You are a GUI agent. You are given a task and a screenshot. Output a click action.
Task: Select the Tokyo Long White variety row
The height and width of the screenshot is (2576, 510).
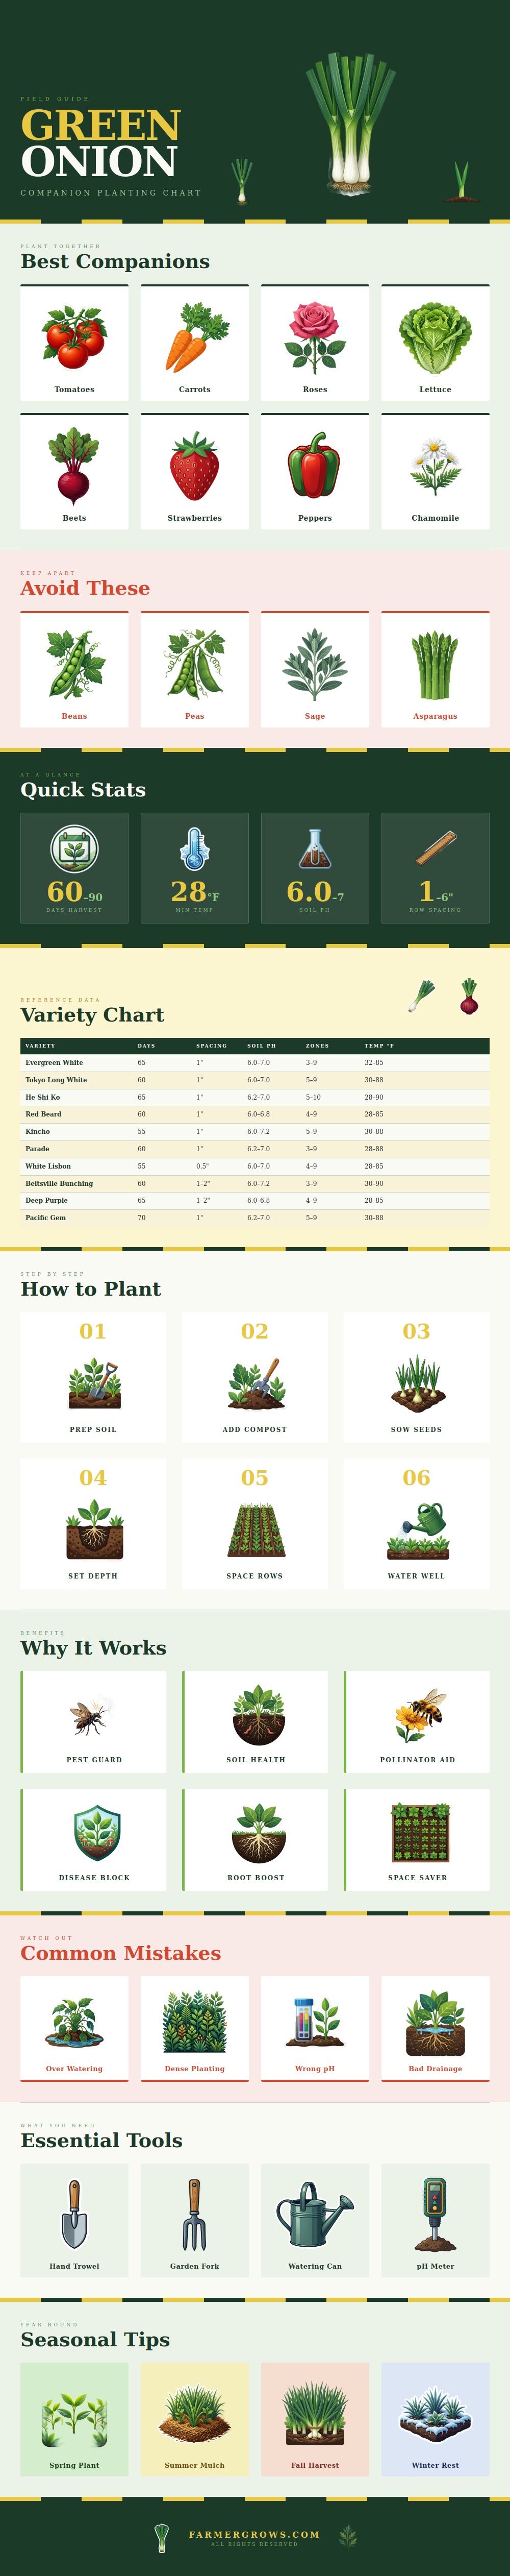254,1080
